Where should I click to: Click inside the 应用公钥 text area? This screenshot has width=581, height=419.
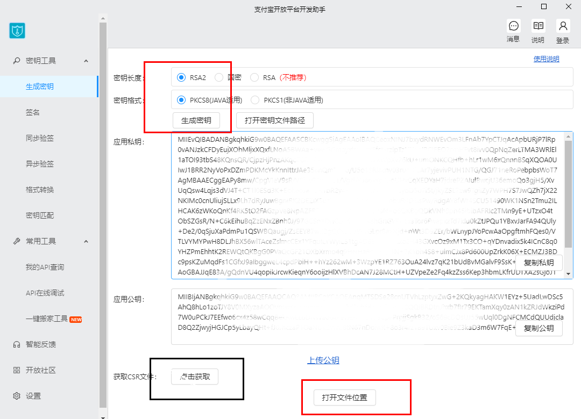coord(372,317)
